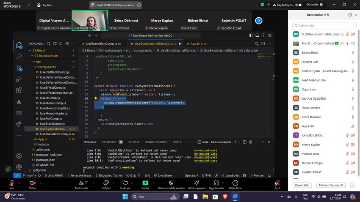The height and width of the screenshot is (202, 360).
Task: Toggle Bülent Ekinci's microphone in participants list
Action: point(353,53)
